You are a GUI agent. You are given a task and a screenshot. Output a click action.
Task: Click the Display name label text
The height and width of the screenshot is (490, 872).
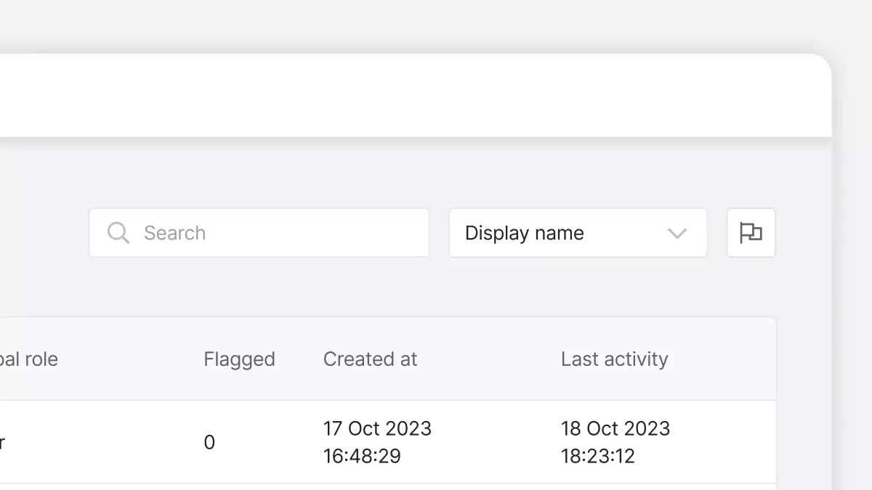[525, 233]
